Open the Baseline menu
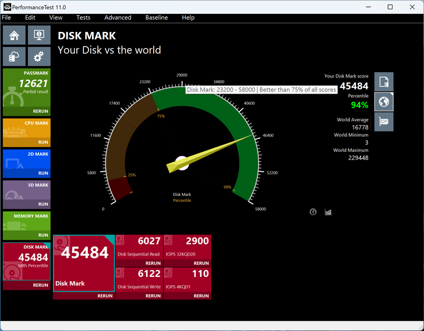 click(x=156, y=17)
